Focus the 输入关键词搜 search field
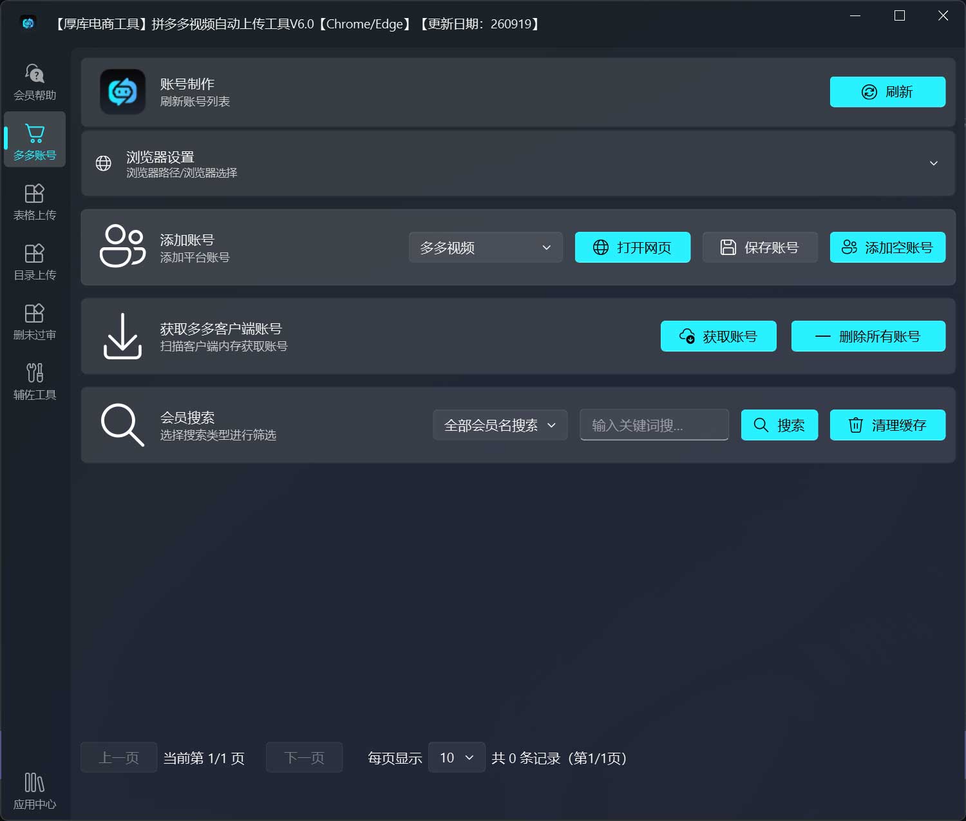Screen dimensions: 966x821 654,425
